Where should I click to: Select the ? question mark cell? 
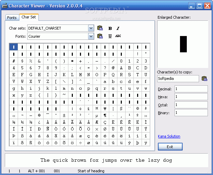[105, 68]
